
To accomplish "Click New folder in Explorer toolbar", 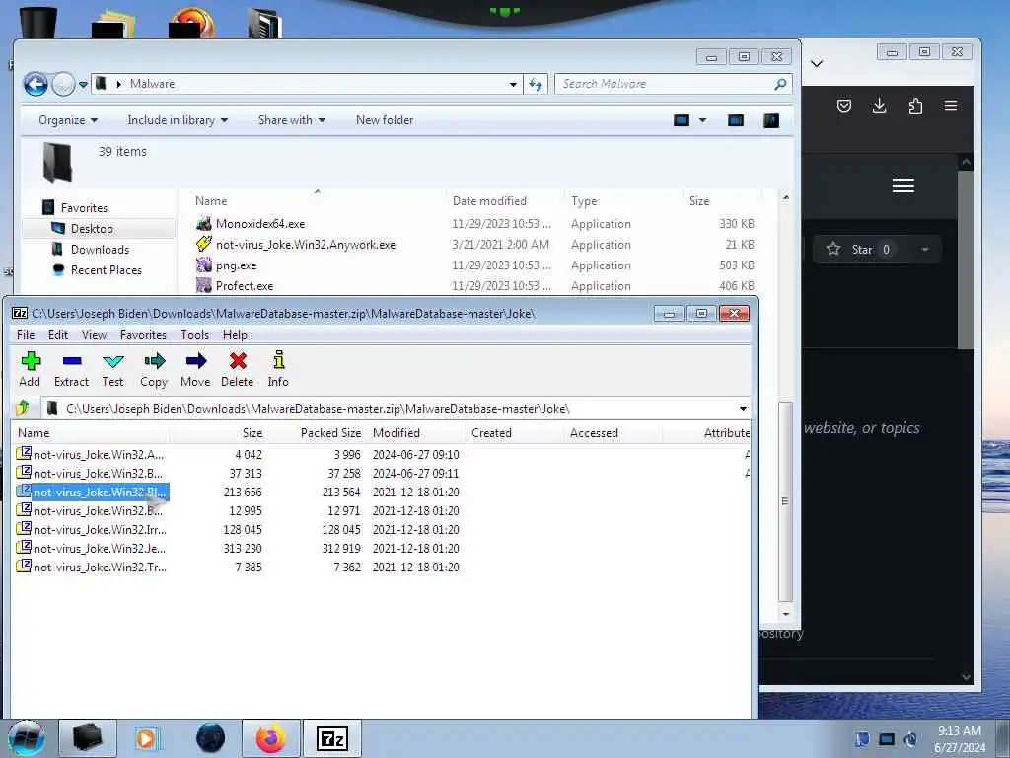I will 385,120.
